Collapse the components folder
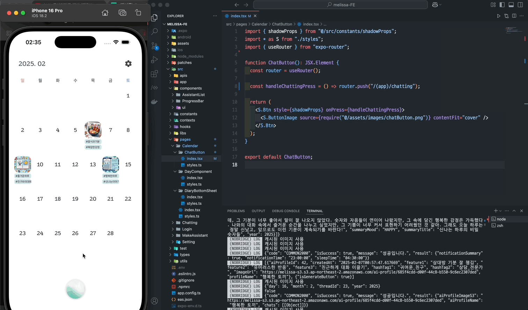The height and width of the screenshot is (310, 528). 191,88
